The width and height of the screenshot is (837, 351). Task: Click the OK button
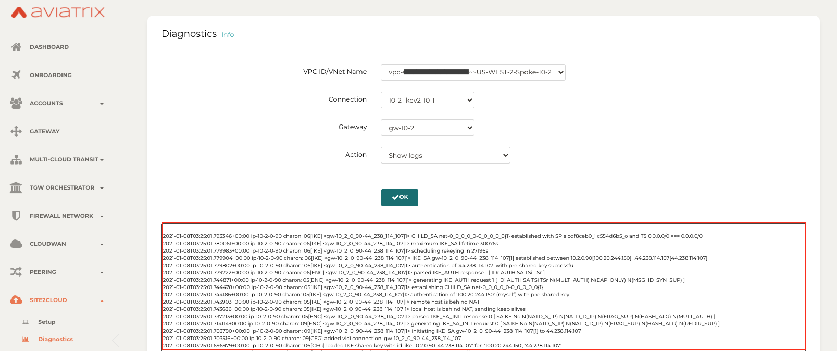pyautogui.click(x=399, y=197)
